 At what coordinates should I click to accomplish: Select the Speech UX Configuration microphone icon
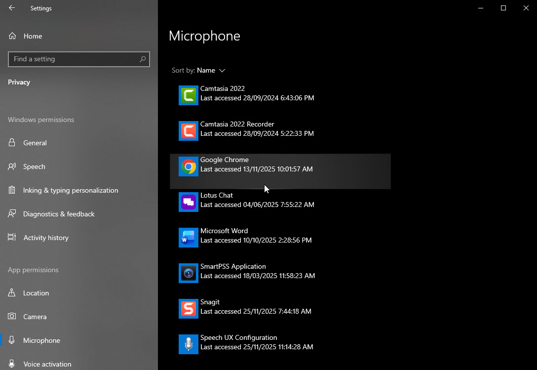[x=188, y=344]
